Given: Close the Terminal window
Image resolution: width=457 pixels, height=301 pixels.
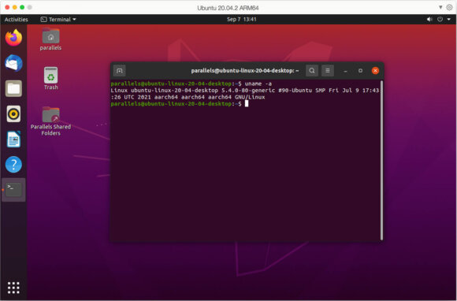Looking at the screenshot, I should click(375, 70).
